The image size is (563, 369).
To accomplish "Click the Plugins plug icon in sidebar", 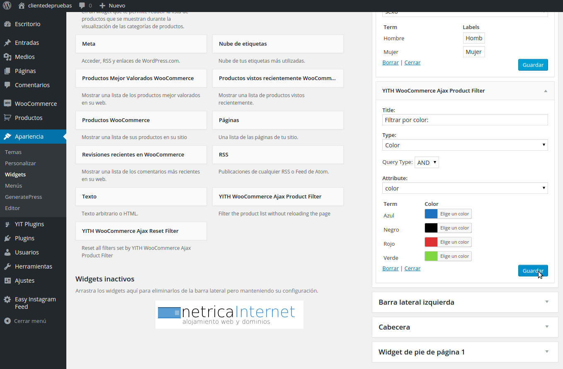I will (x=7, y=238).
